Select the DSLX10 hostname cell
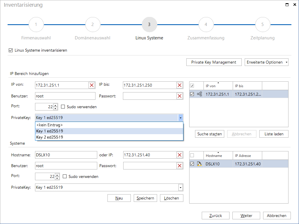This screenshot has width=299, height=224. (x=218, y=164)
